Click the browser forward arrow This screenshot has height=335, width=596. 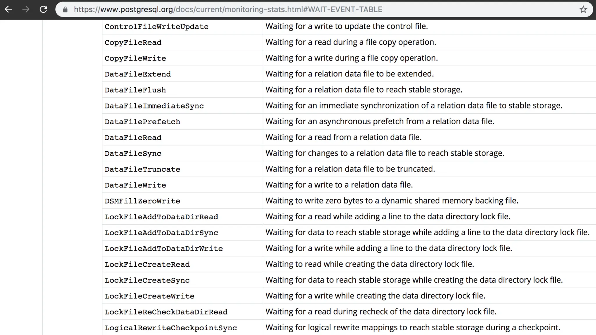pos(26,10)
